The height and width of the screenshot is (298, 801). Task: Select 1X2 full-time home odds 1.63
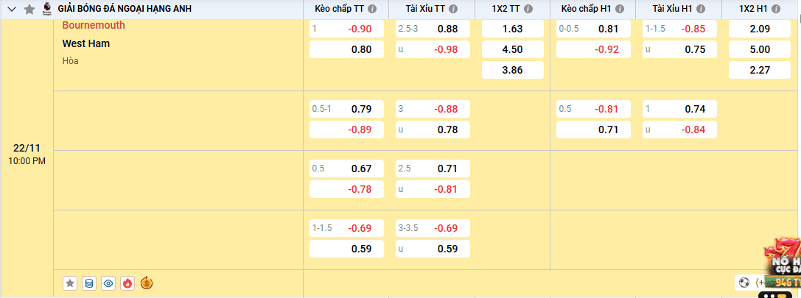tap(512, 29)
